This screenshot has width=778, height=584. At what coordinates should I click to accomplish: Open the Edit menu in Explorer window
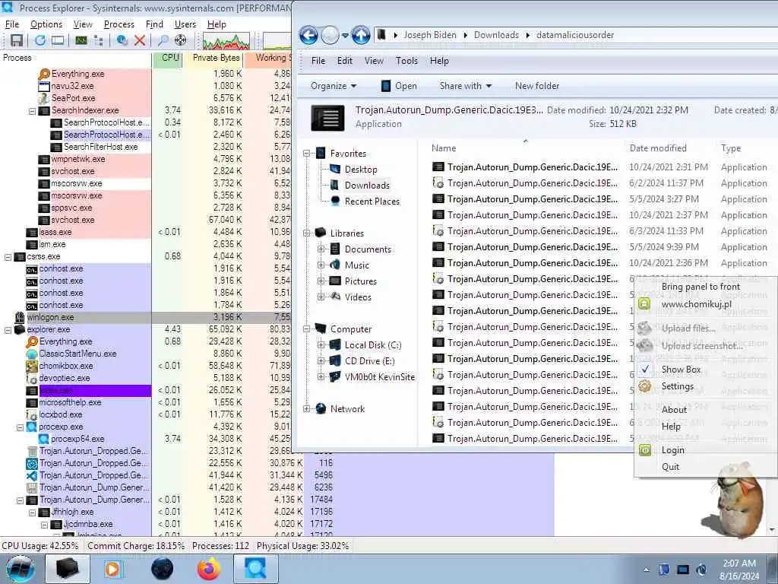[x=344, y=61]
